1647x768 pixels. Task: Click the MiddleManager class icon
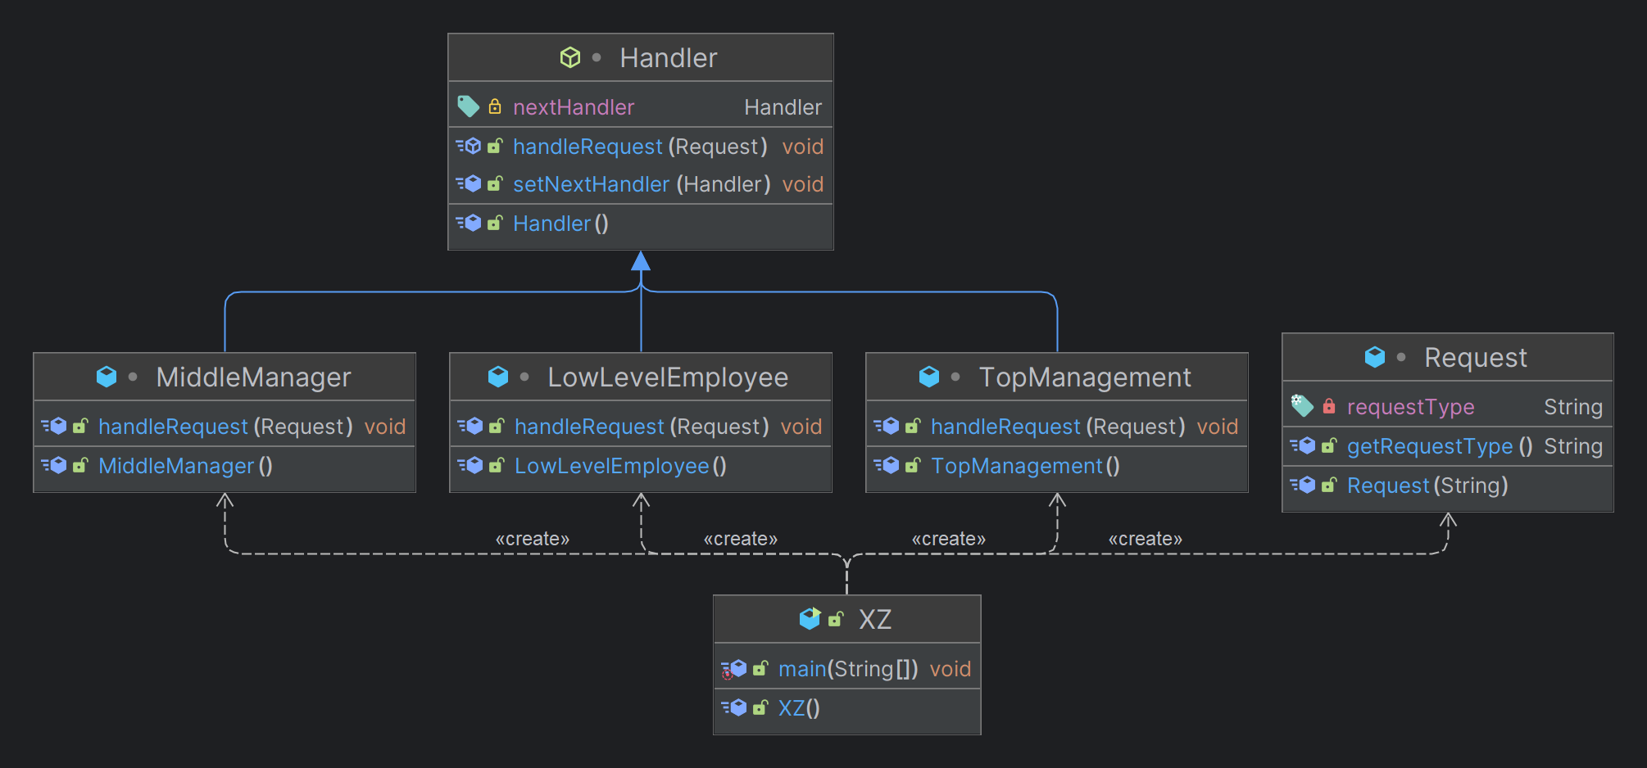[x=107, y=377]
